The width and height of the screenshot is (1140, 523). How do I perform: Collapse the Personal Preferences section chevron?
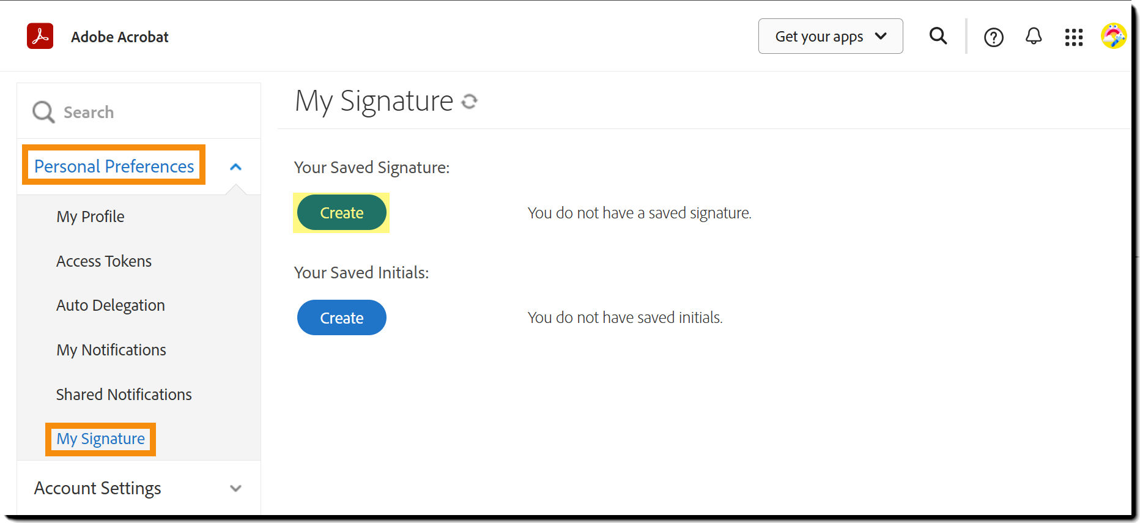coord(235,166)
